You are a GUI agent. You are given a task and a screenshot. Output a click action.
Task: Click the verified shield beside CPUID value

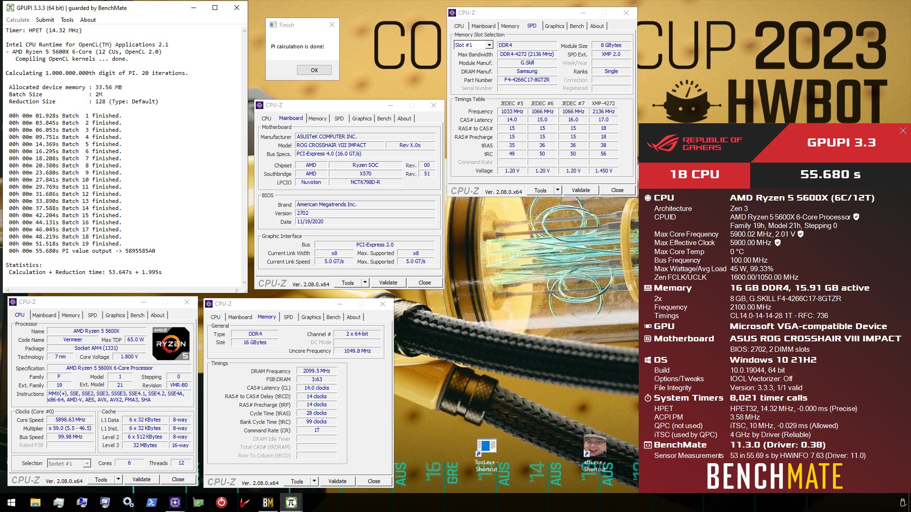[856, 217]
